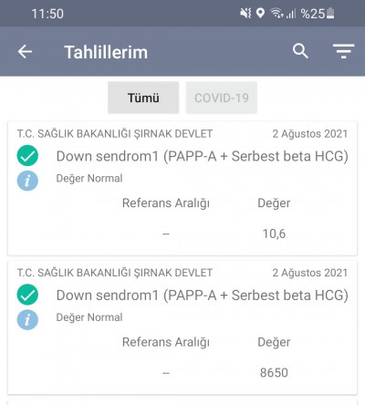
Task: Tap the location pin status icon
Action: (x=260, y=13)
